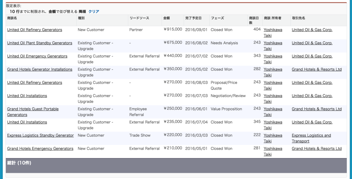Select the Trade Show lead source cell
352x179 pixels.
tap(140, 135)
